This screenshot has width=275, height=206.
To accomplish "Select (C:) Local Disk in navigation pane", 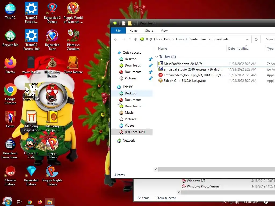I will click(x=132, y=132).
